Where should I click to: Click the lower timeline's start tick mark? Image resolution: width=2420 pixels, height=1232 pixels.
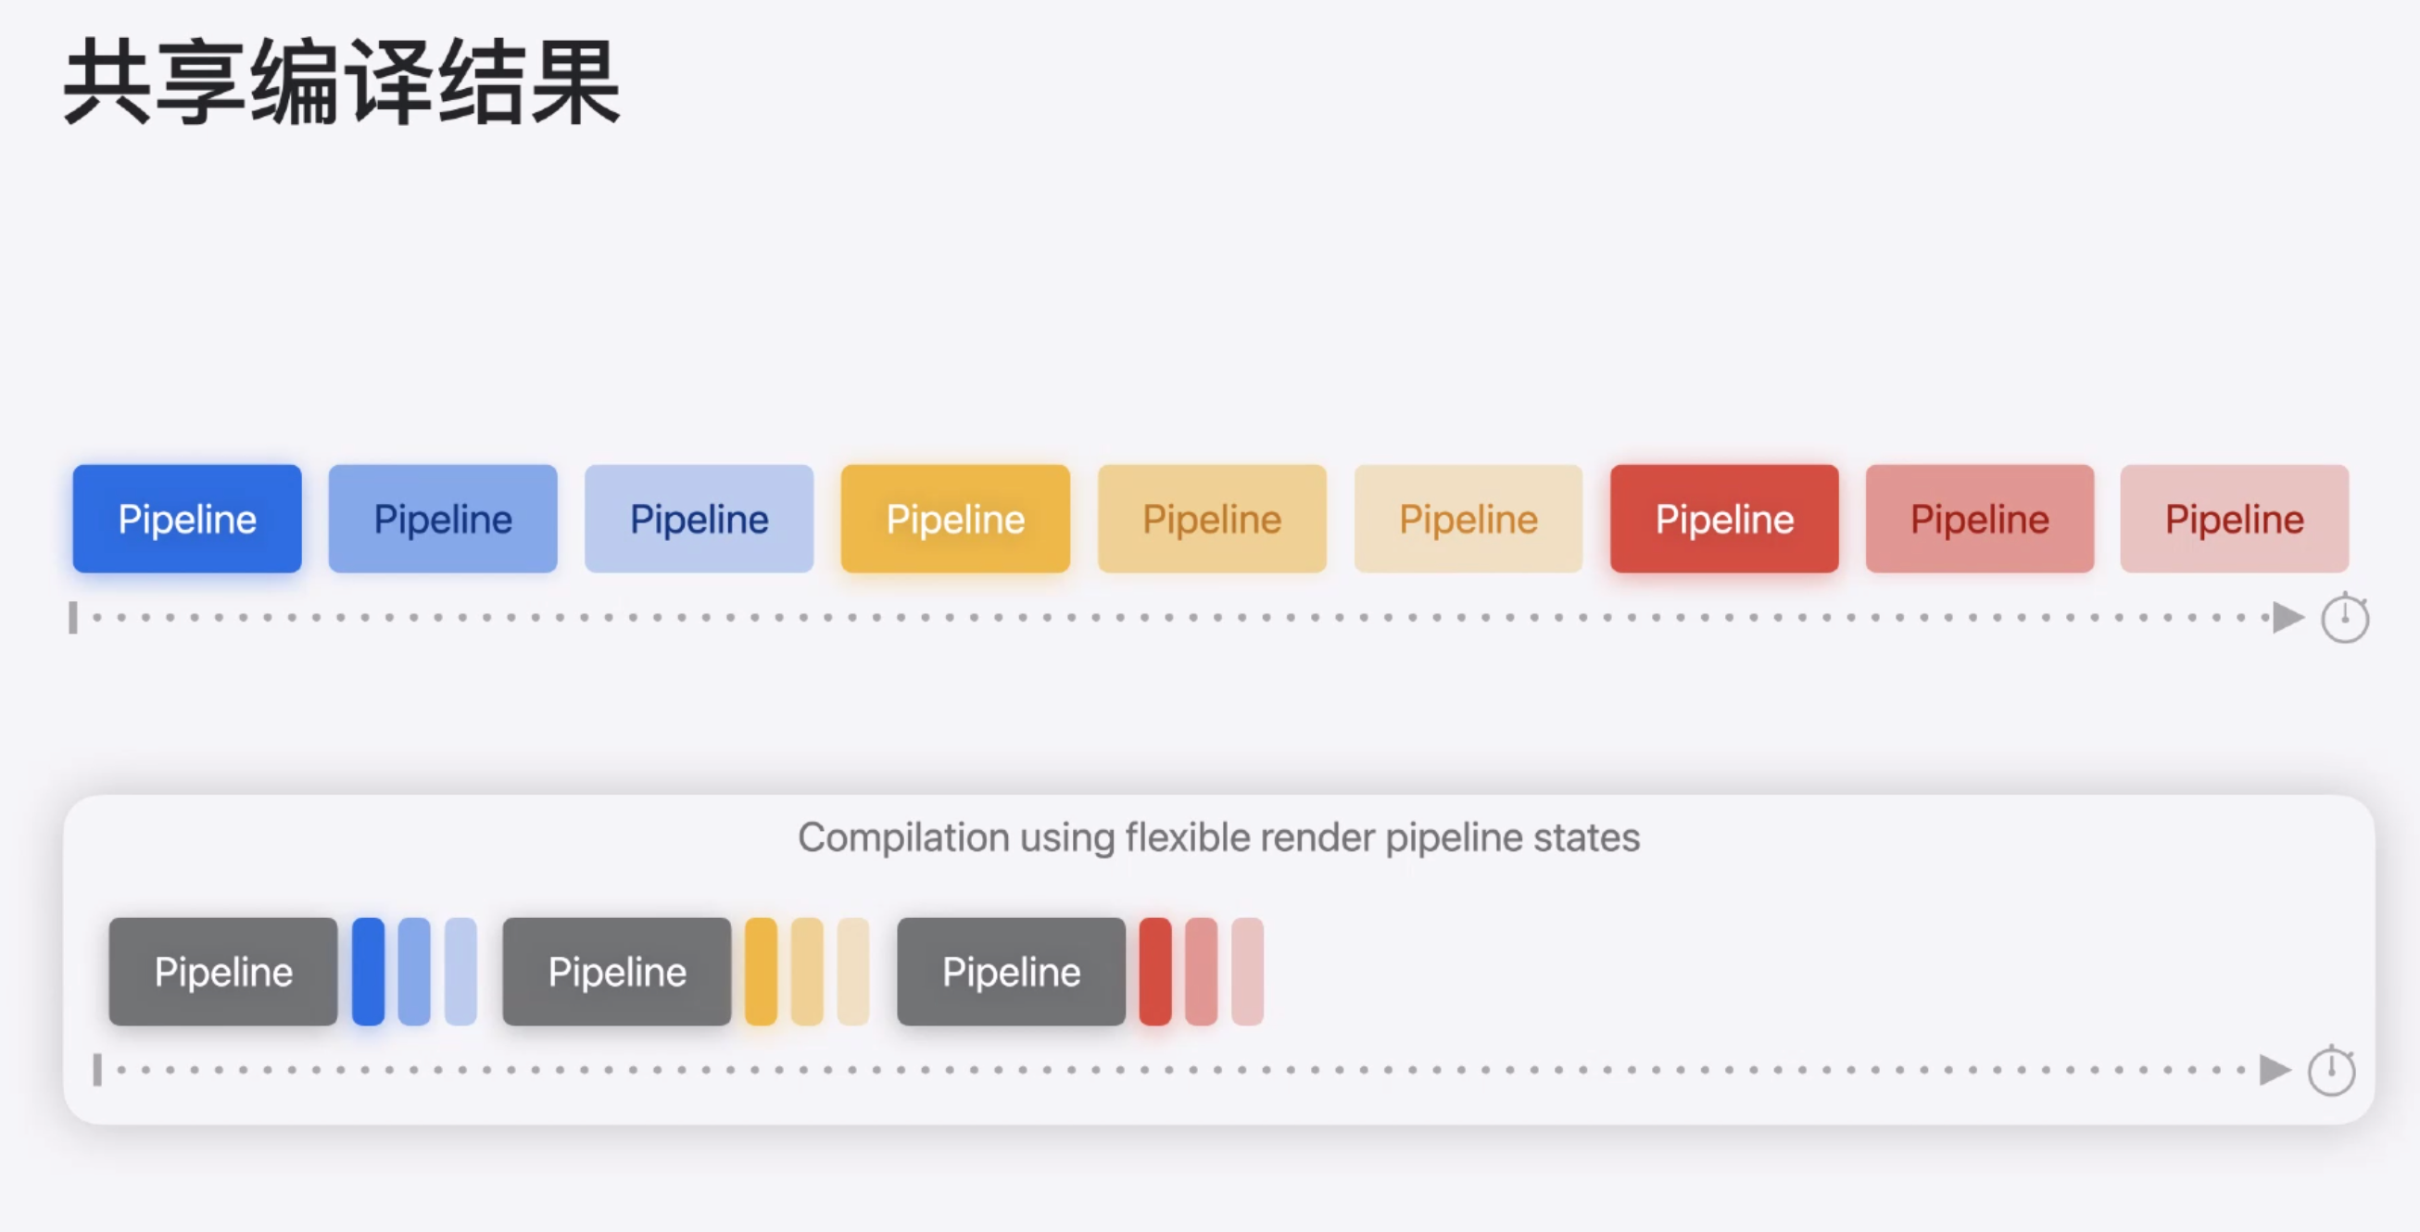[97, 1070]
